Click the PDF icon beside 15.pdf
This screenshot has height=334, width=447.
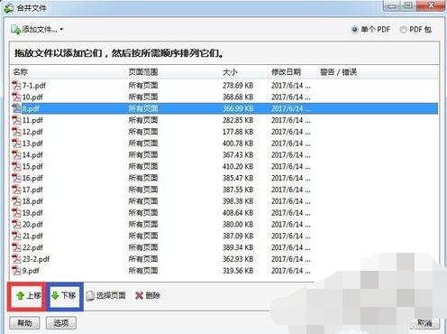16,166
